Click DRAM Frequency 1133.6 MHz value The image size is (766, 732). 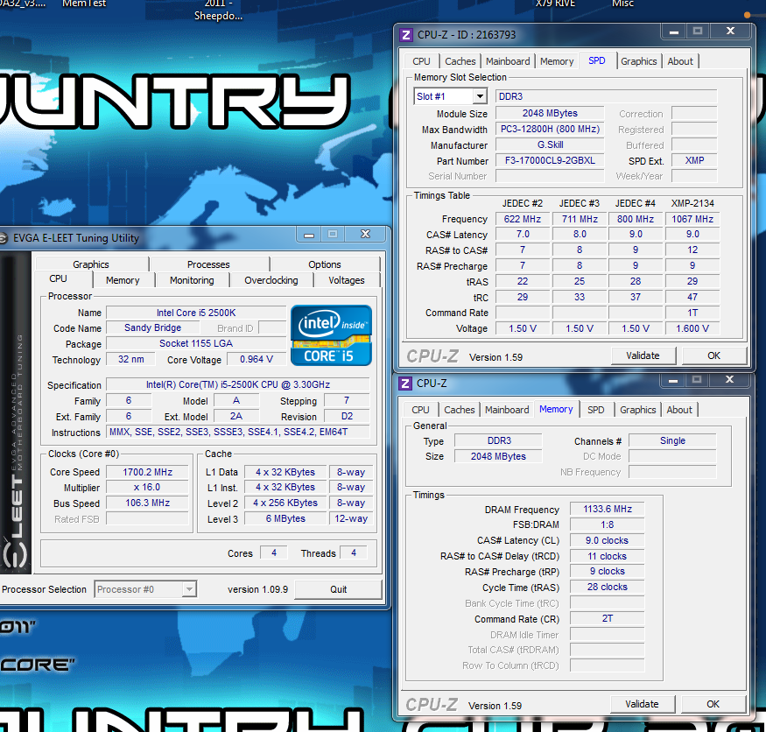pos(608,510)
